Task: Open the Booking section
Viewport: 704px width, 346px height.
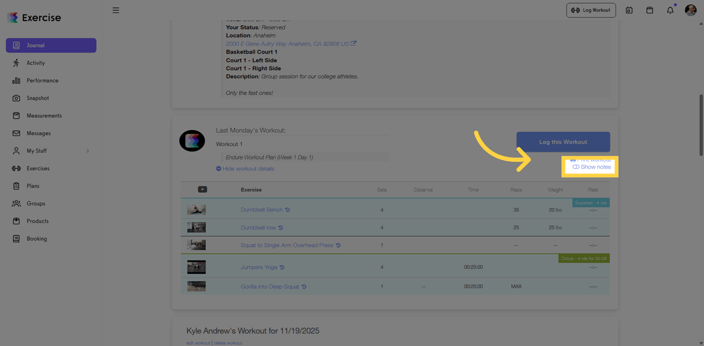Action: 37,239
